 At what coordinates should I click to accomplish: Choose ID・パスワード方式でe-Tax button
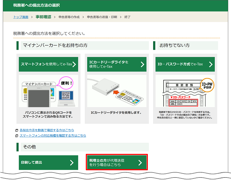181,64
